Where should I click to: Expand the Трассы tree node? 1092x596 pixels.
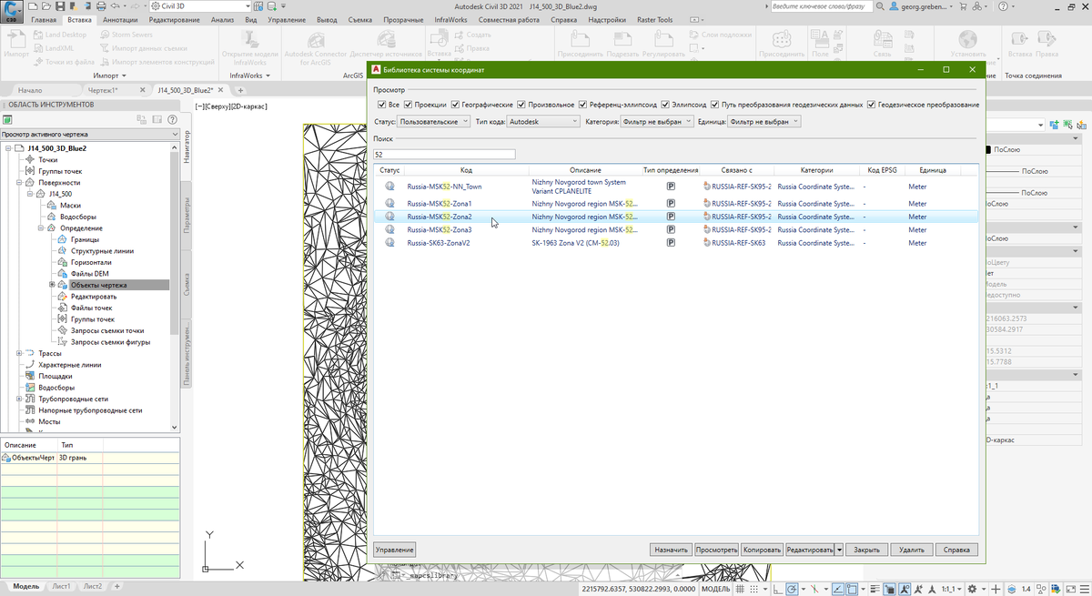(19, 353)
